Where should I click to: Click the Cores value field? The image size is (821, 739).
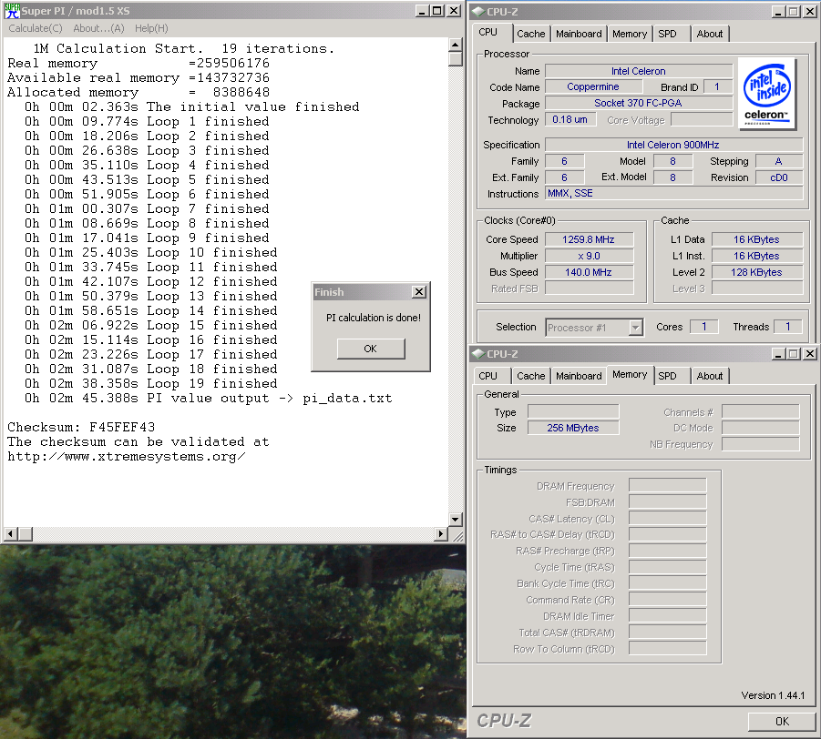click(703, 327)
